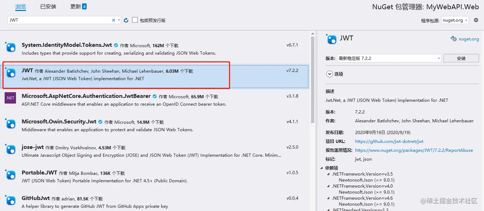Click the author names in details pane
This screenshot has width=484, height=211.
[x=414, y=121]
